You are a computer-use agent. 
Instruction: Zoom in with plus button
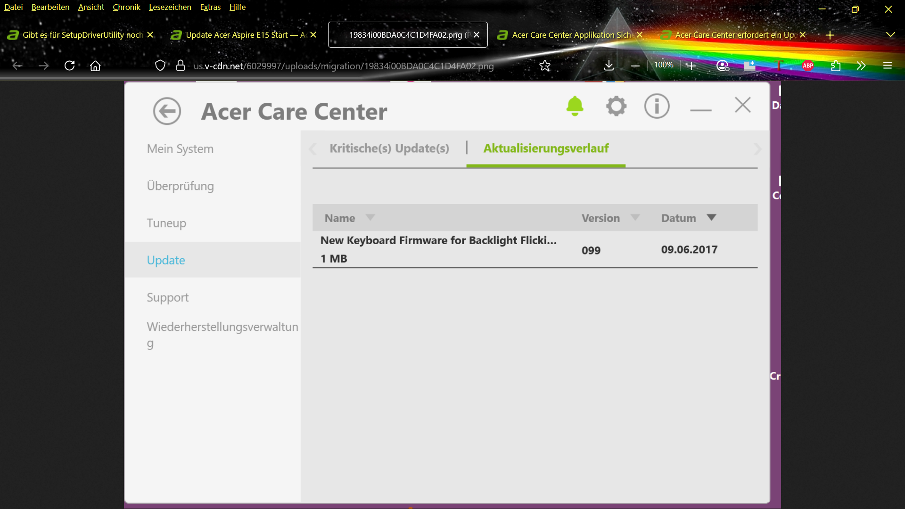[691, 66]
